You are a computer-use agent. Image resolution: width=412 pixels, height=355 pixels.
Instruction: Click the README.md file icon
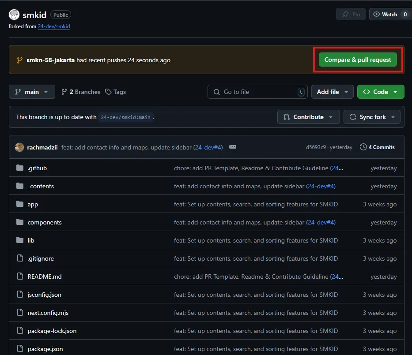click(x=20, y=277)
